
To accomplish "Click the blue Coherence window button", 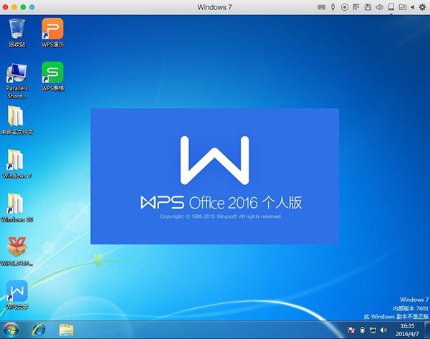I will [32, 7].
